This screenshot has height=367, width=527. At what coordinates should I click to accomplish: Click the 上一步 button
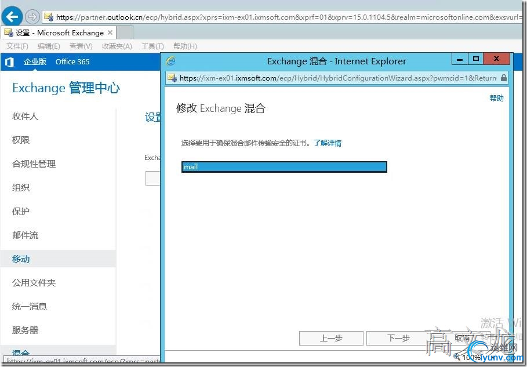(x=331, y=338)
